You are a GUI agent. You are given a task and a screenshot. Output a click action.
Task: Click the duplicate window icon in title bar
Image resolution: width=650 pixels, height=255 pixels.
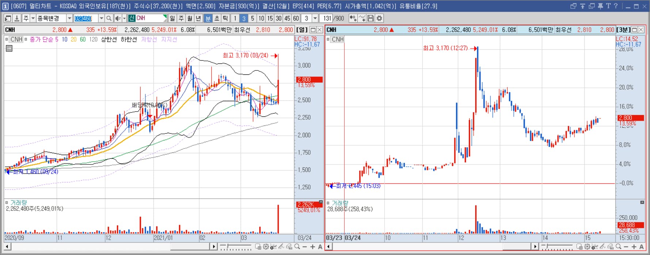(x=592, y=6)
